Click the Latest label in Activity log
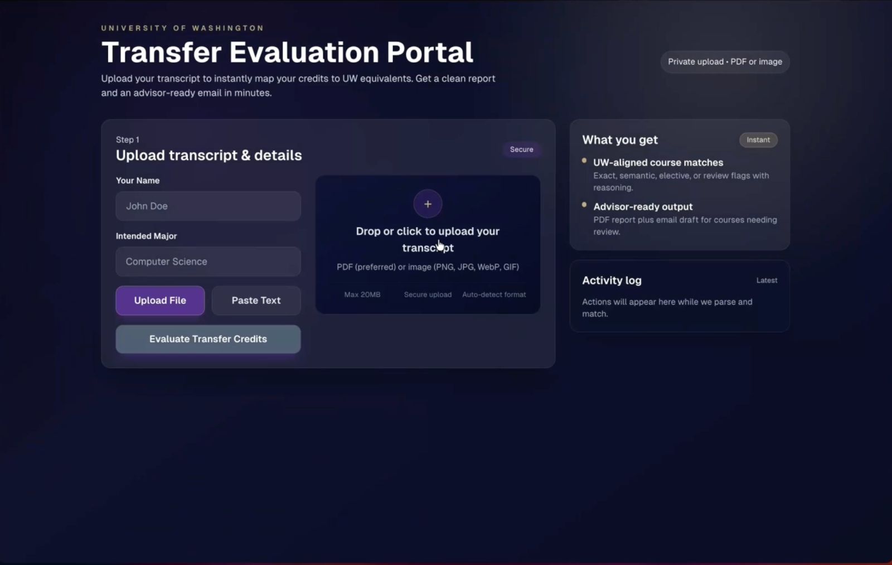Screen dimensions: 892x565 [x=767, y=281]
